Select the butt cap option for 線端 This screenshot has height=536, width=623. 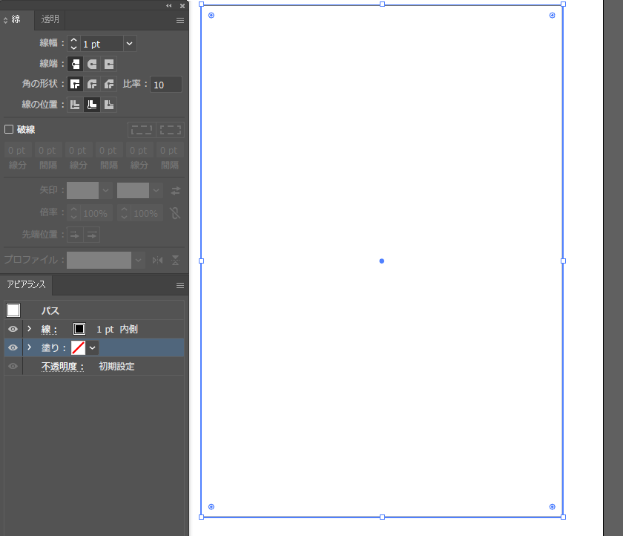(75, 64)
